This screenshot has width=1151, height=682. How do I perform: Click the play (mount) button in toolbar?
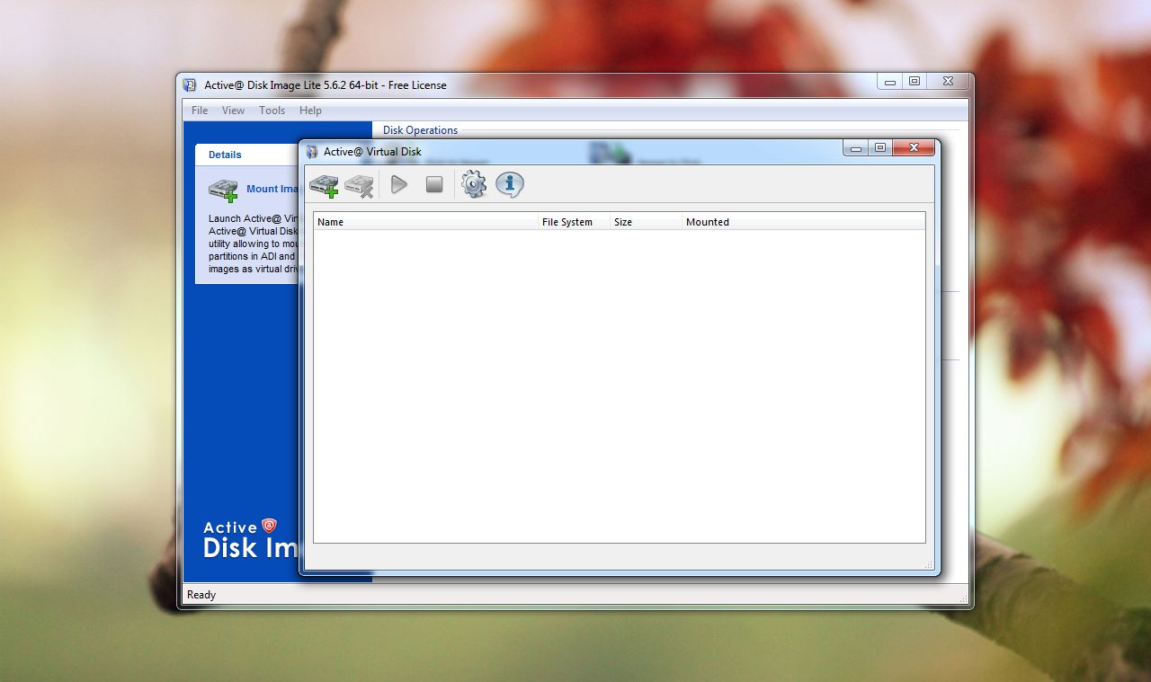tap(399, 184)
